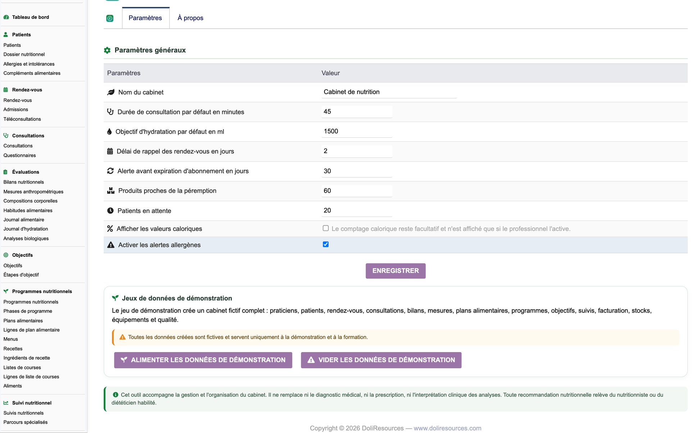Open Allergies et intolérances menu entry
700x433 pixels.
coord(29,64)
